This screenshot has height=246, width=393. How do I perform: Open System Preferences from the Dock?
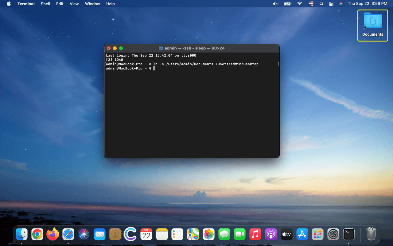(333, 234)
